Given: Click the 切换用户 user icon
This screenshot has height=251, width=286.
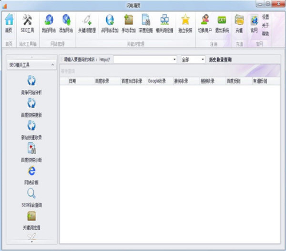Looking at the screenshot, I should point(205,23).
